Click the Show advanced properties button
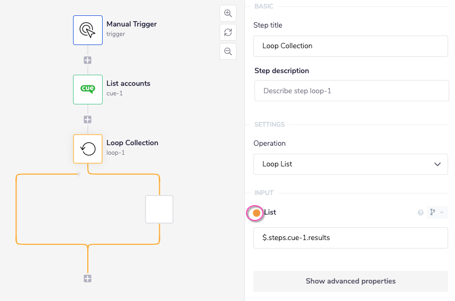The width and height of the screenshot is (455, 301). click(351, 281)
